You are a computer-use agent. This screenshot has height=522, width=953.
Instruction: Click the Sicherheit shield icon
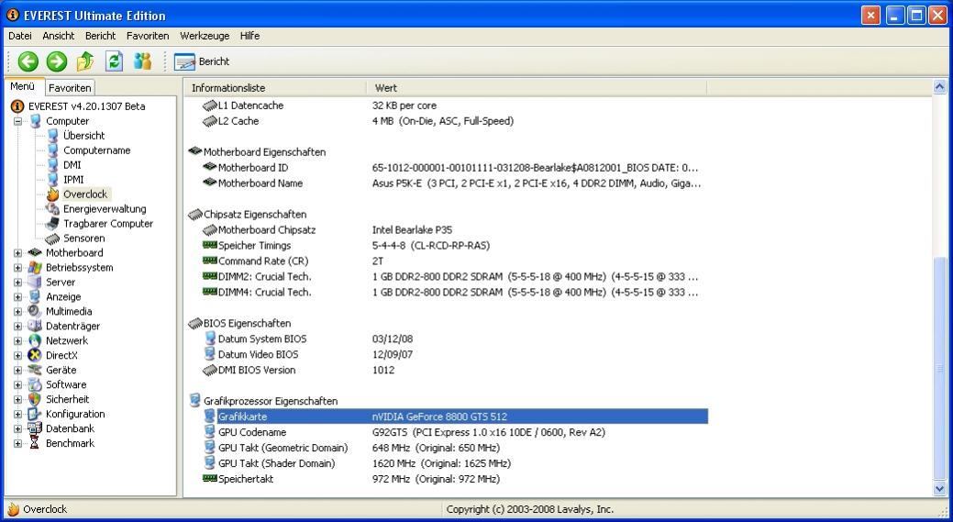(35, 399)
